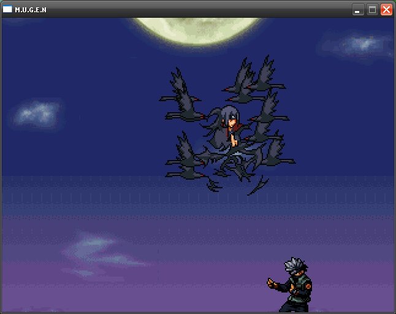
Task: Maximize the M.U.G.E.N window
Action: click(x=372, y=10)
